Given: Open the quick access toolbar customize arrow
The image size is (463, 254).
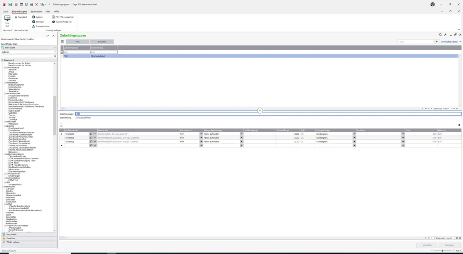Looking at the screenshot, I should 49,4.
